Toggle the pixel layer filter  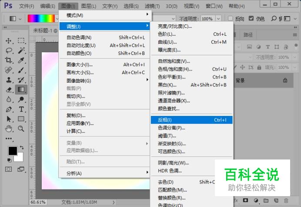pos(249,47)
